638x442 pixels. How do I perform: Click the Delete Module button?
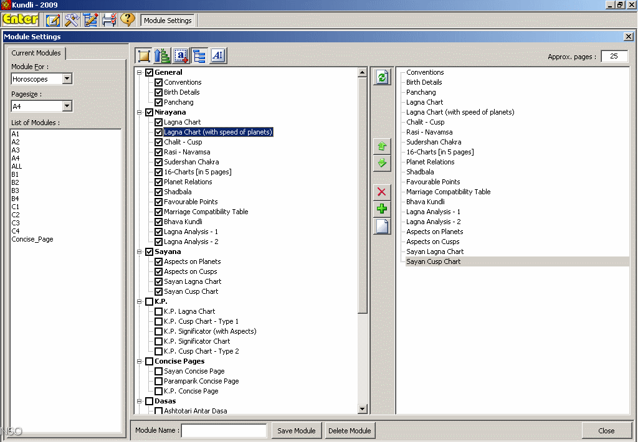coord(350,431)
